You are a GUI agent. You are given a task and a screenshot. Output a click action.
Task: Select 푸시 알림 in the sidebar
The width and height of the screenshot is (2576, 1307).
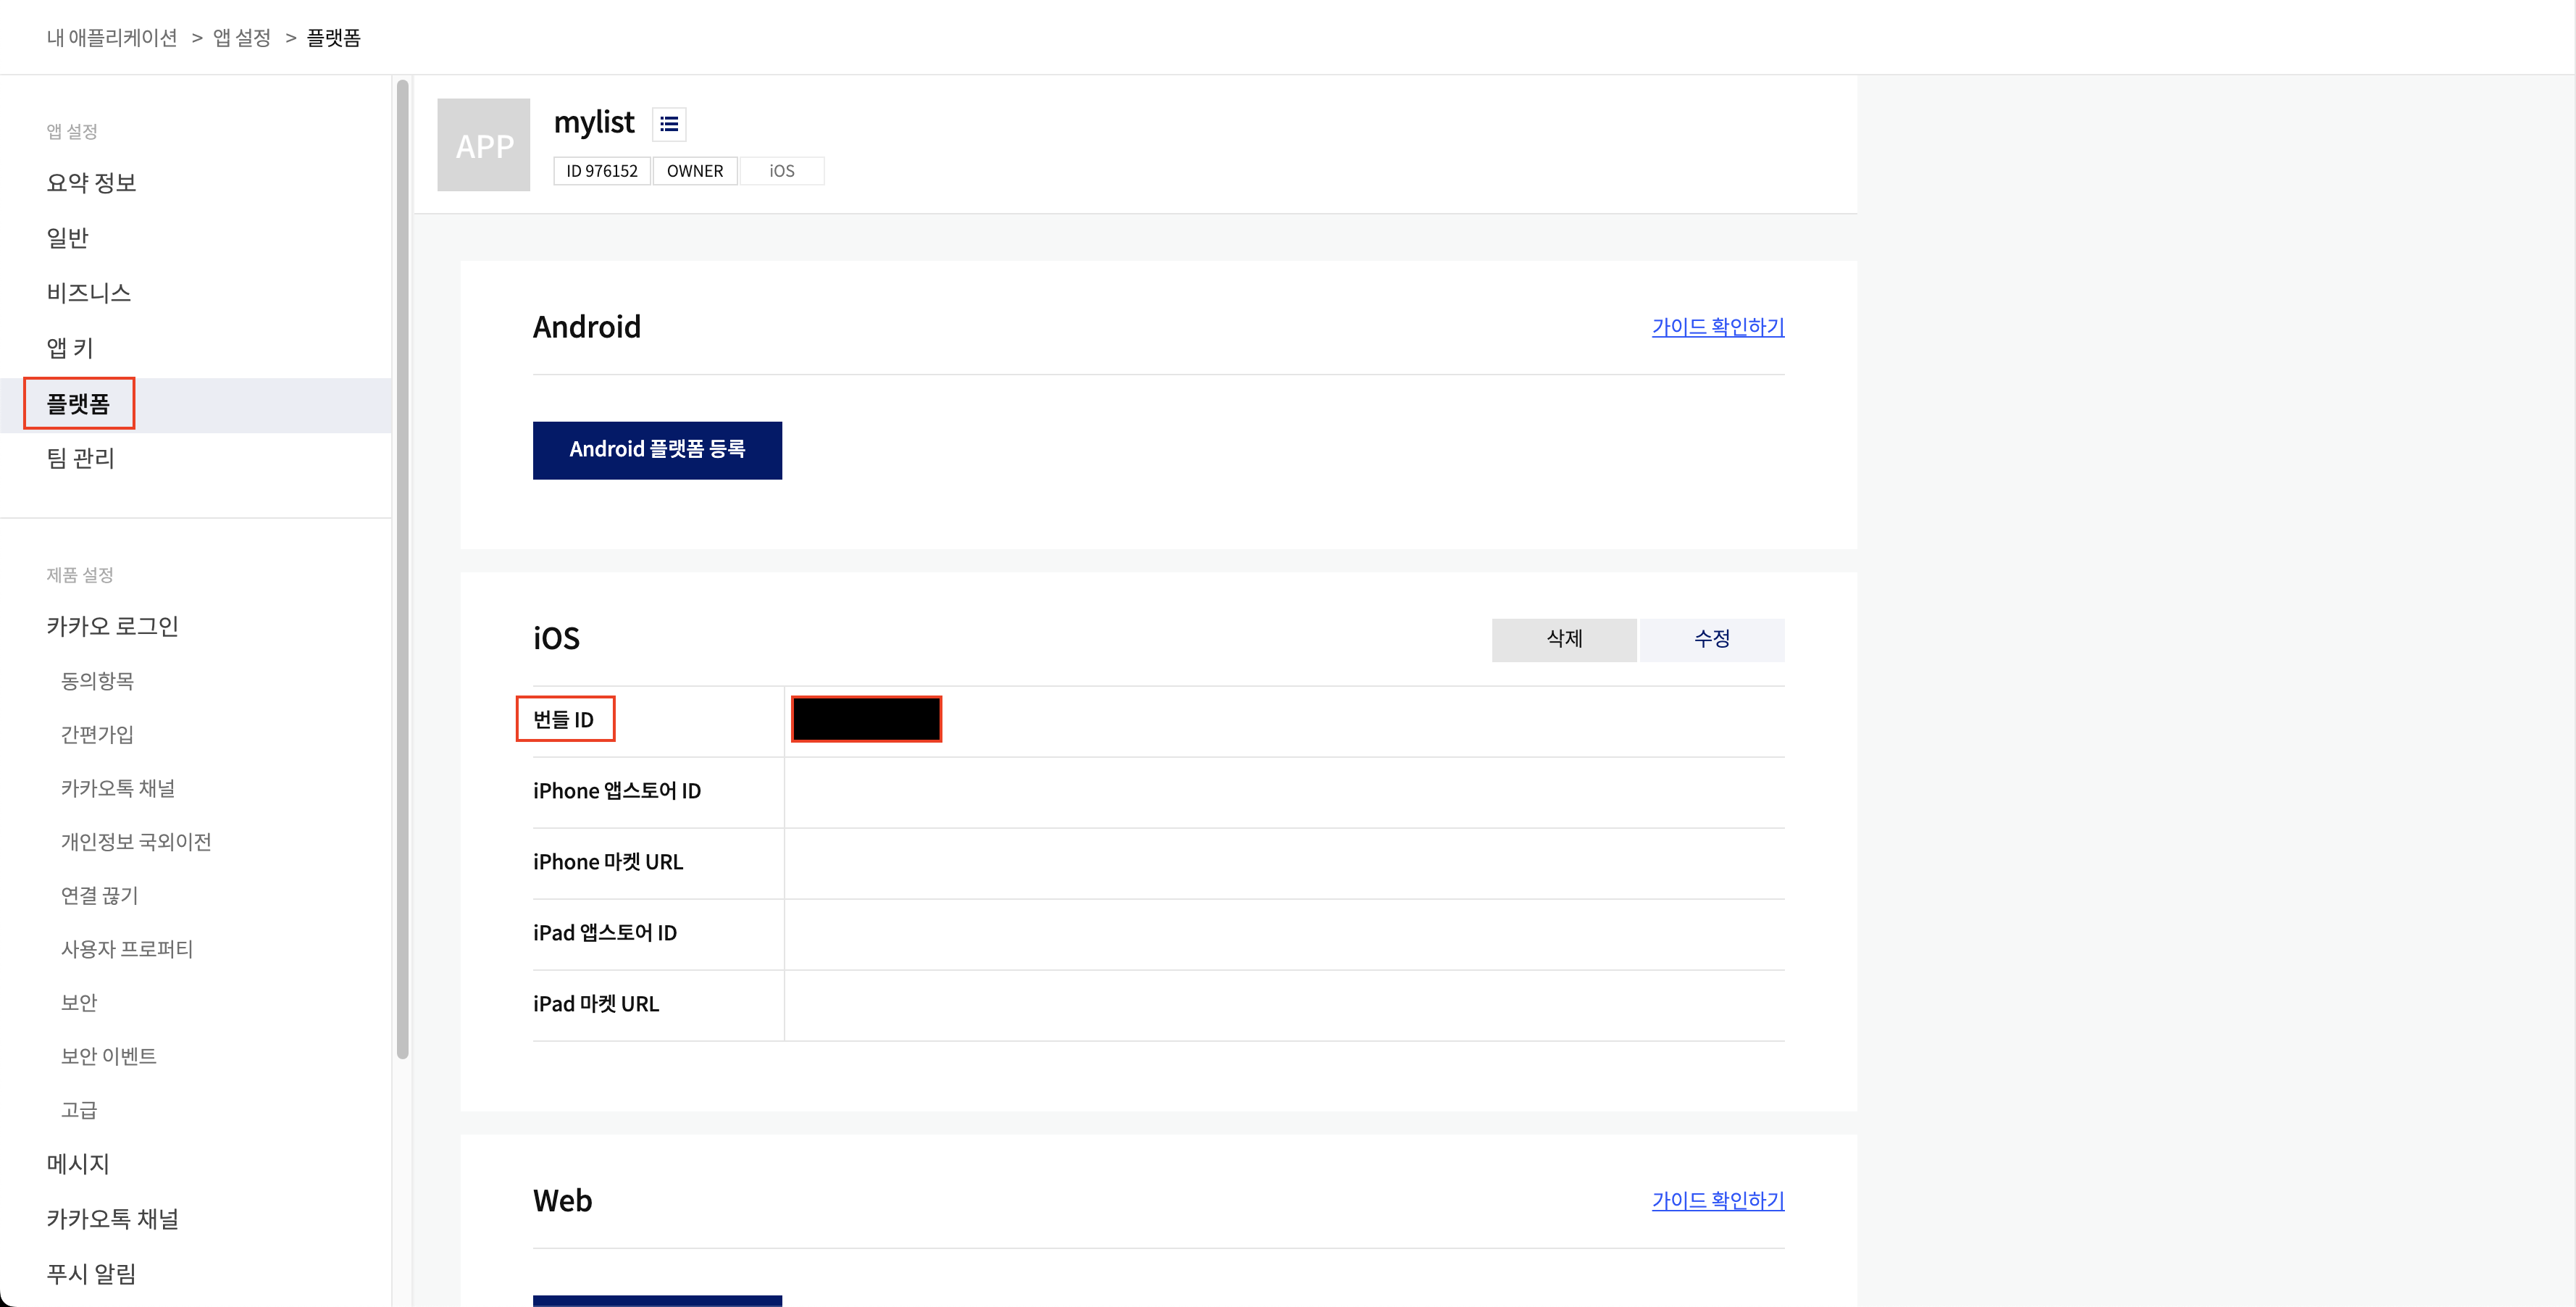[x=91, y=1273]
